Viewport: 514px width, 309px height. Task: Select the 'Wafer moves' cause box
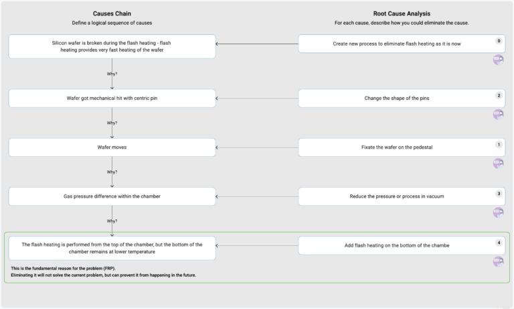pos(112,147)
